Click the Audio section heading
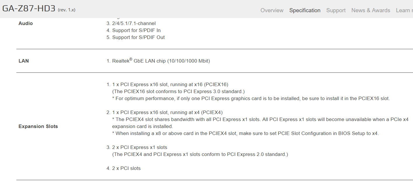The image size is (413, 181). (x=26, y=23)
